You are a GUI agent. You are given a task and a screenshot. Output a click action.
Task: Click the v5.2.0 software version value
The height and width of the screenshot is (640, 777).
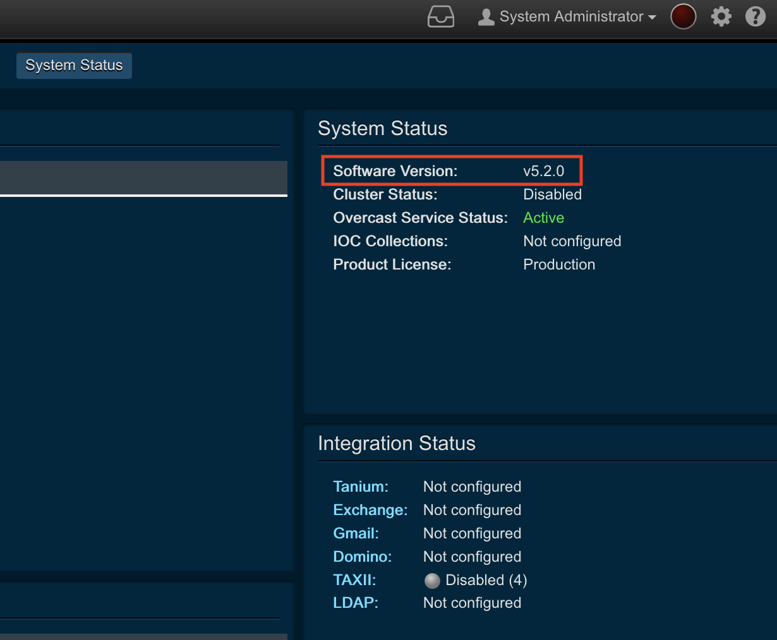pos(543,171)
